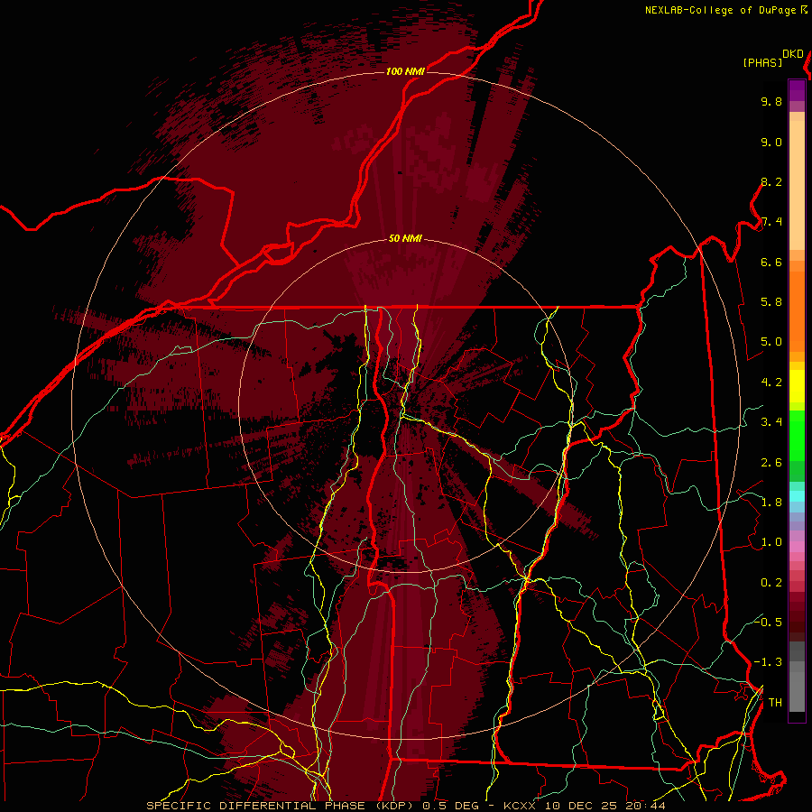Click the pink segment of the color bar

(x=797, y=547)
